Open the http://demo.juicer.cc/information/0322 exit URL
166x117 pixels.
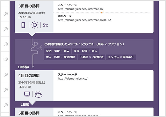(84, 20)
